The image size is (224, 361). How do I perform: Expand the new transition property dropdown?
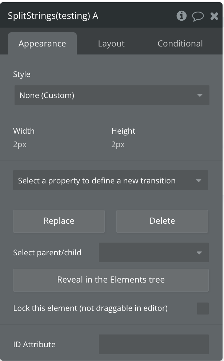(105, 180)
